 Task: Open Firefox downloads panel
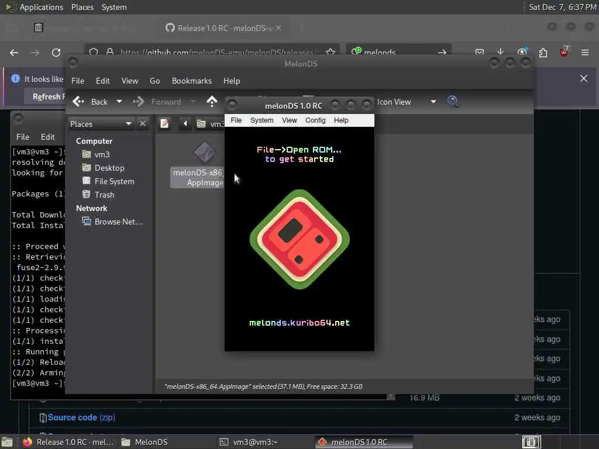[x=501, y=52]
